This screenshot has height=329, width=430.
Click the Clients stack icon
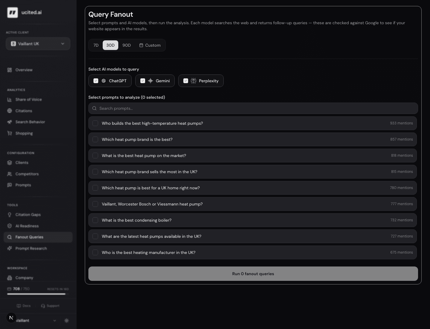point(10,163)
